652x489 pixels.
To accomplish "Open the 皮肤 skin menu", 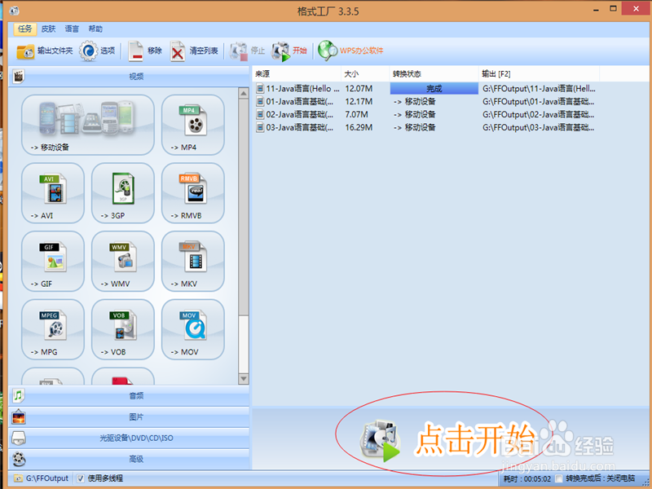I will (x=48, y=29).
